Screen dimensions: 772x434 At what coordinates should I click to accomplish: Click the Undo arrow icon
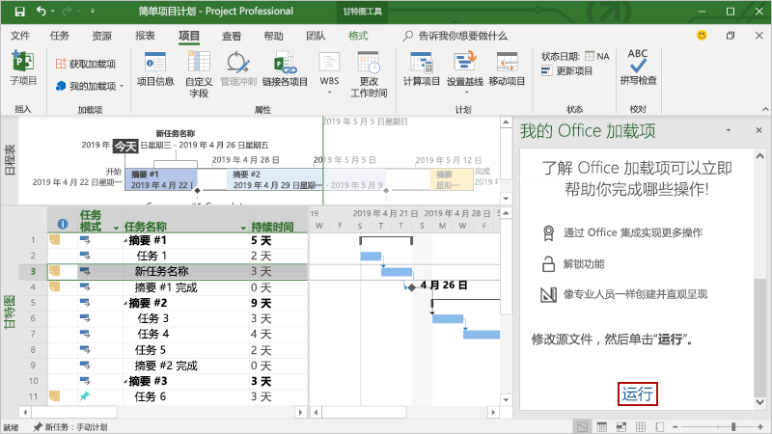(x=41, y=11)
